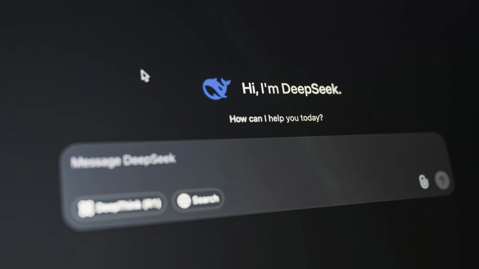This screenshot has width=479, height=269.
Task: Click the send arrow button
Action: click(x=442, y=181)
